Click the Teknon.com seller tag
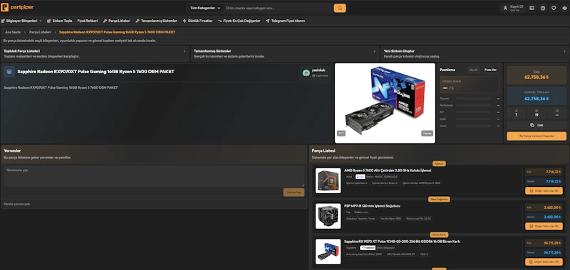This screenshot has height=270, width=570. (361, 212)
